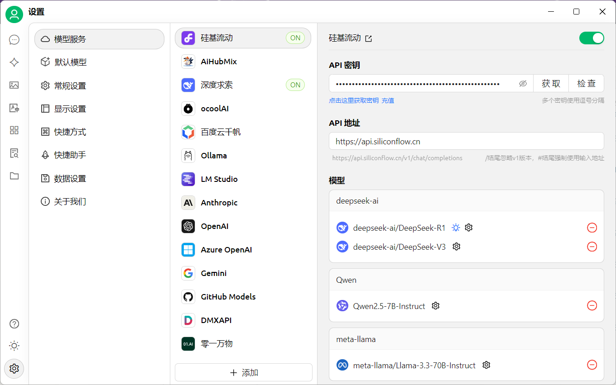Viewport: 616px width, 385px height.
Task: Click the reasoning icon beside DeepSeek-R1
Action: [x=456, y=228]
